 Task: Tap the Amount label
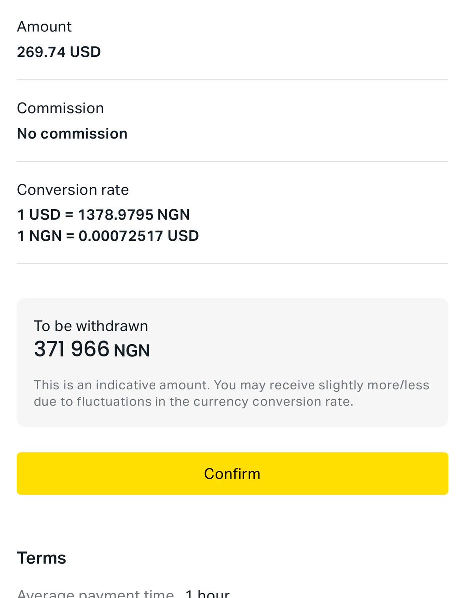point(44,27)
